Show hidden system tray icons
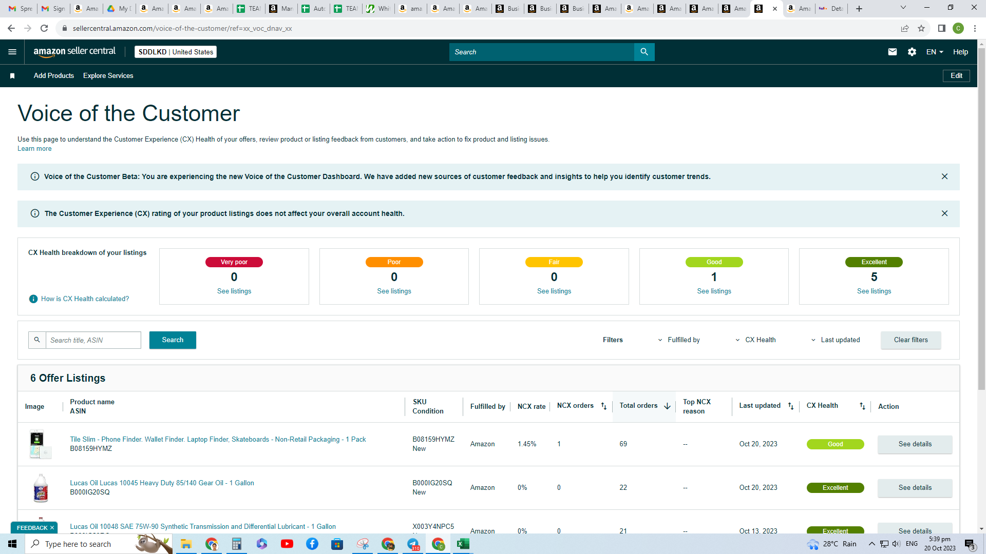This screenshot has height=554, width=986. tap(872, 544)
